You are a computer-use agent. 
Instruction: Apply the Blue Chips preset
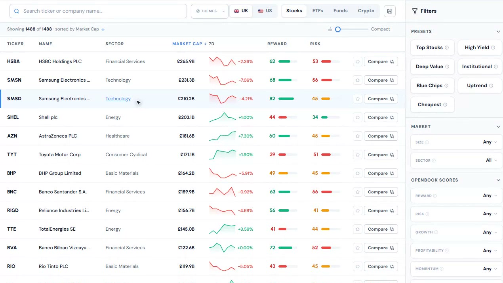[x=433, y=86]
